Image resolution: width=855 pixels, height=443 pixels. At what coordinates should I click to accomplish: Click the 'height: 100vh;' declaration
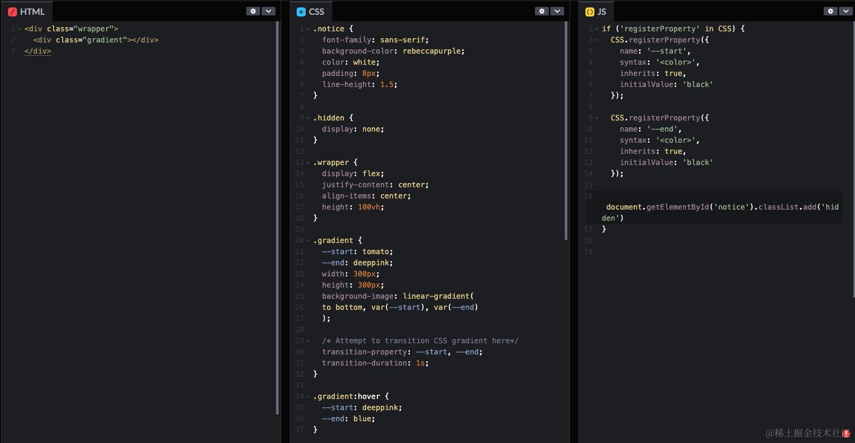click(x=353, y=207)
